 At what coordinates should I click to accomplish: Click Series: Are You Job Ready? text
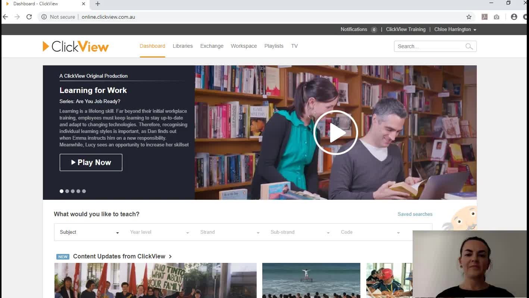[x=90, y=102]
